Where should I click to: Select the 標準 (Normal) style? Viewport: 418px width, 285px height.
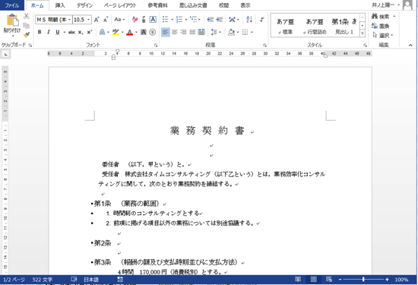click(285, 26)
